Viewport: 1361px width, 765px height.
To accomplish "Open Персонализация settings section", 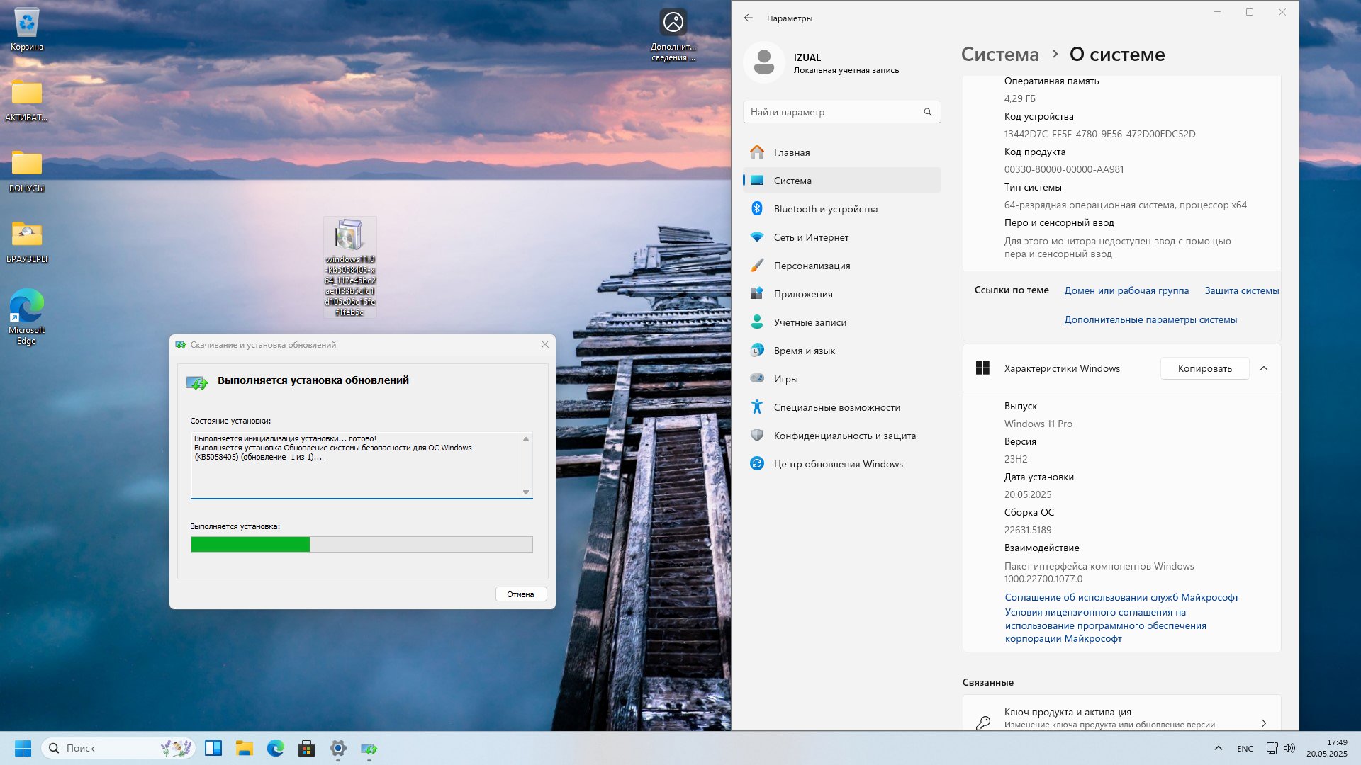I will [812, 266].
